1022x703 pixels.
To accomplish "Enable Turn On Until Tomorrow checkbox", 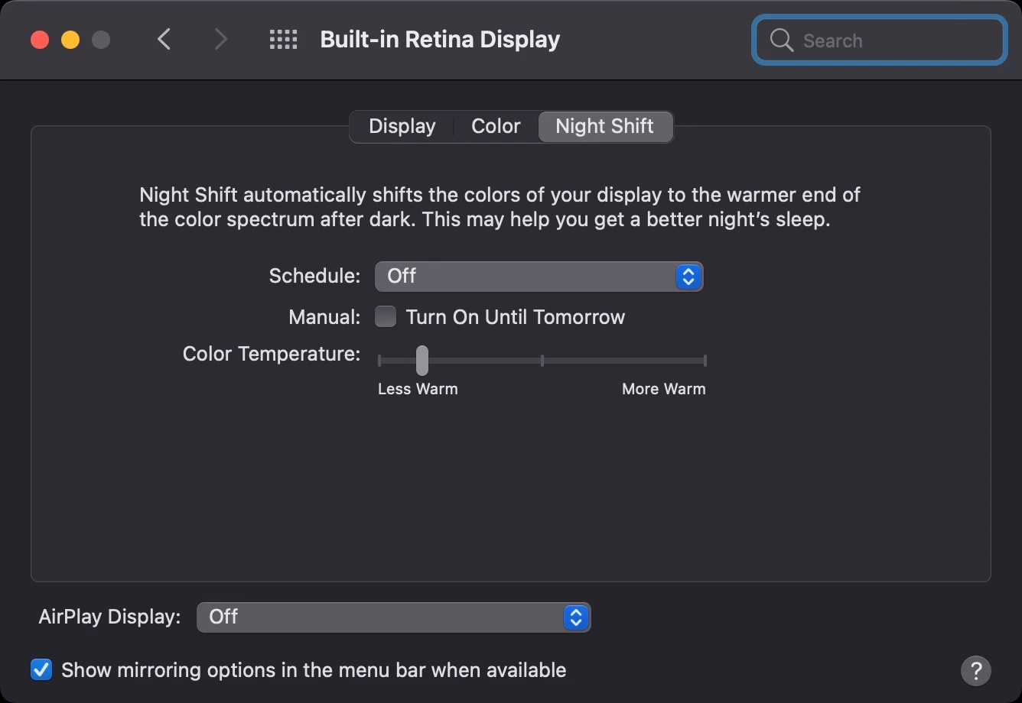I will pos(386,316).
